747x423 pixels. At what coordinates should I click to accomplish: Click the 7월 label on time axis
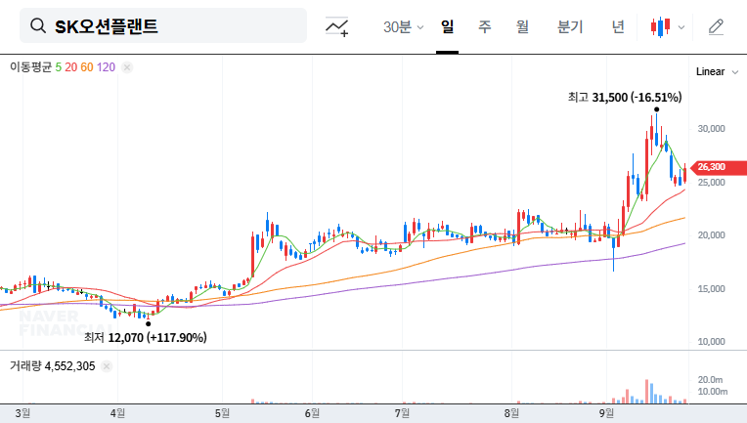(x=402, y=413)
